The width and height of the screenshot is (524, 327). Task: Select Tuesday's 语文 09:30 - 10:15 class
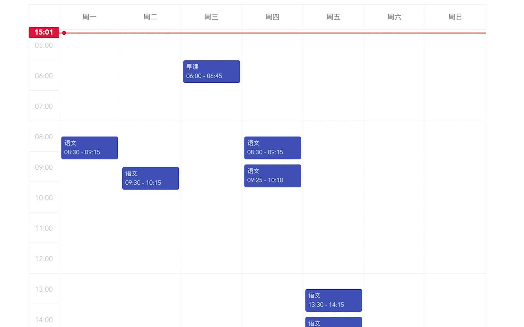(150, 178)
